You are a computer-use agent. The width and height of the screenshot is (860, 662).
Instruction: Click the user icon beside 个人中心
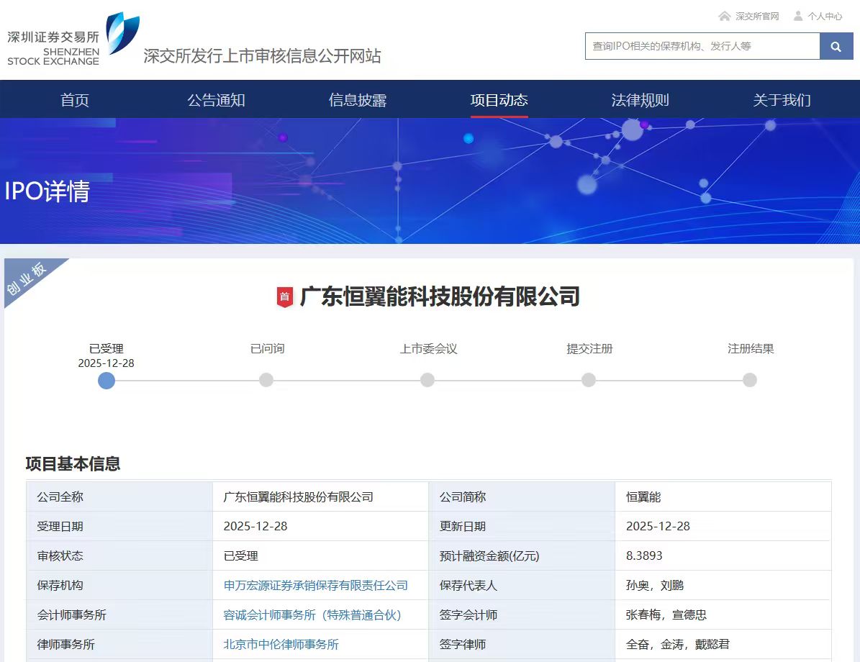tap(798, 16)
